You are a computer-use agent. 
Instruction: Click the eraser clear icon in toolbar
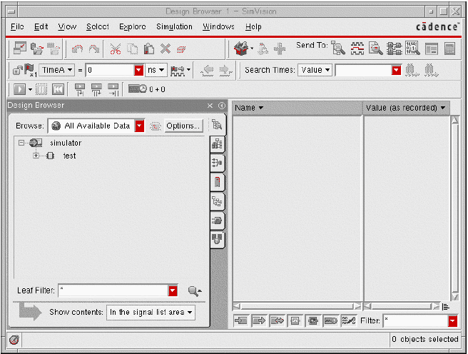pos(181,49)
